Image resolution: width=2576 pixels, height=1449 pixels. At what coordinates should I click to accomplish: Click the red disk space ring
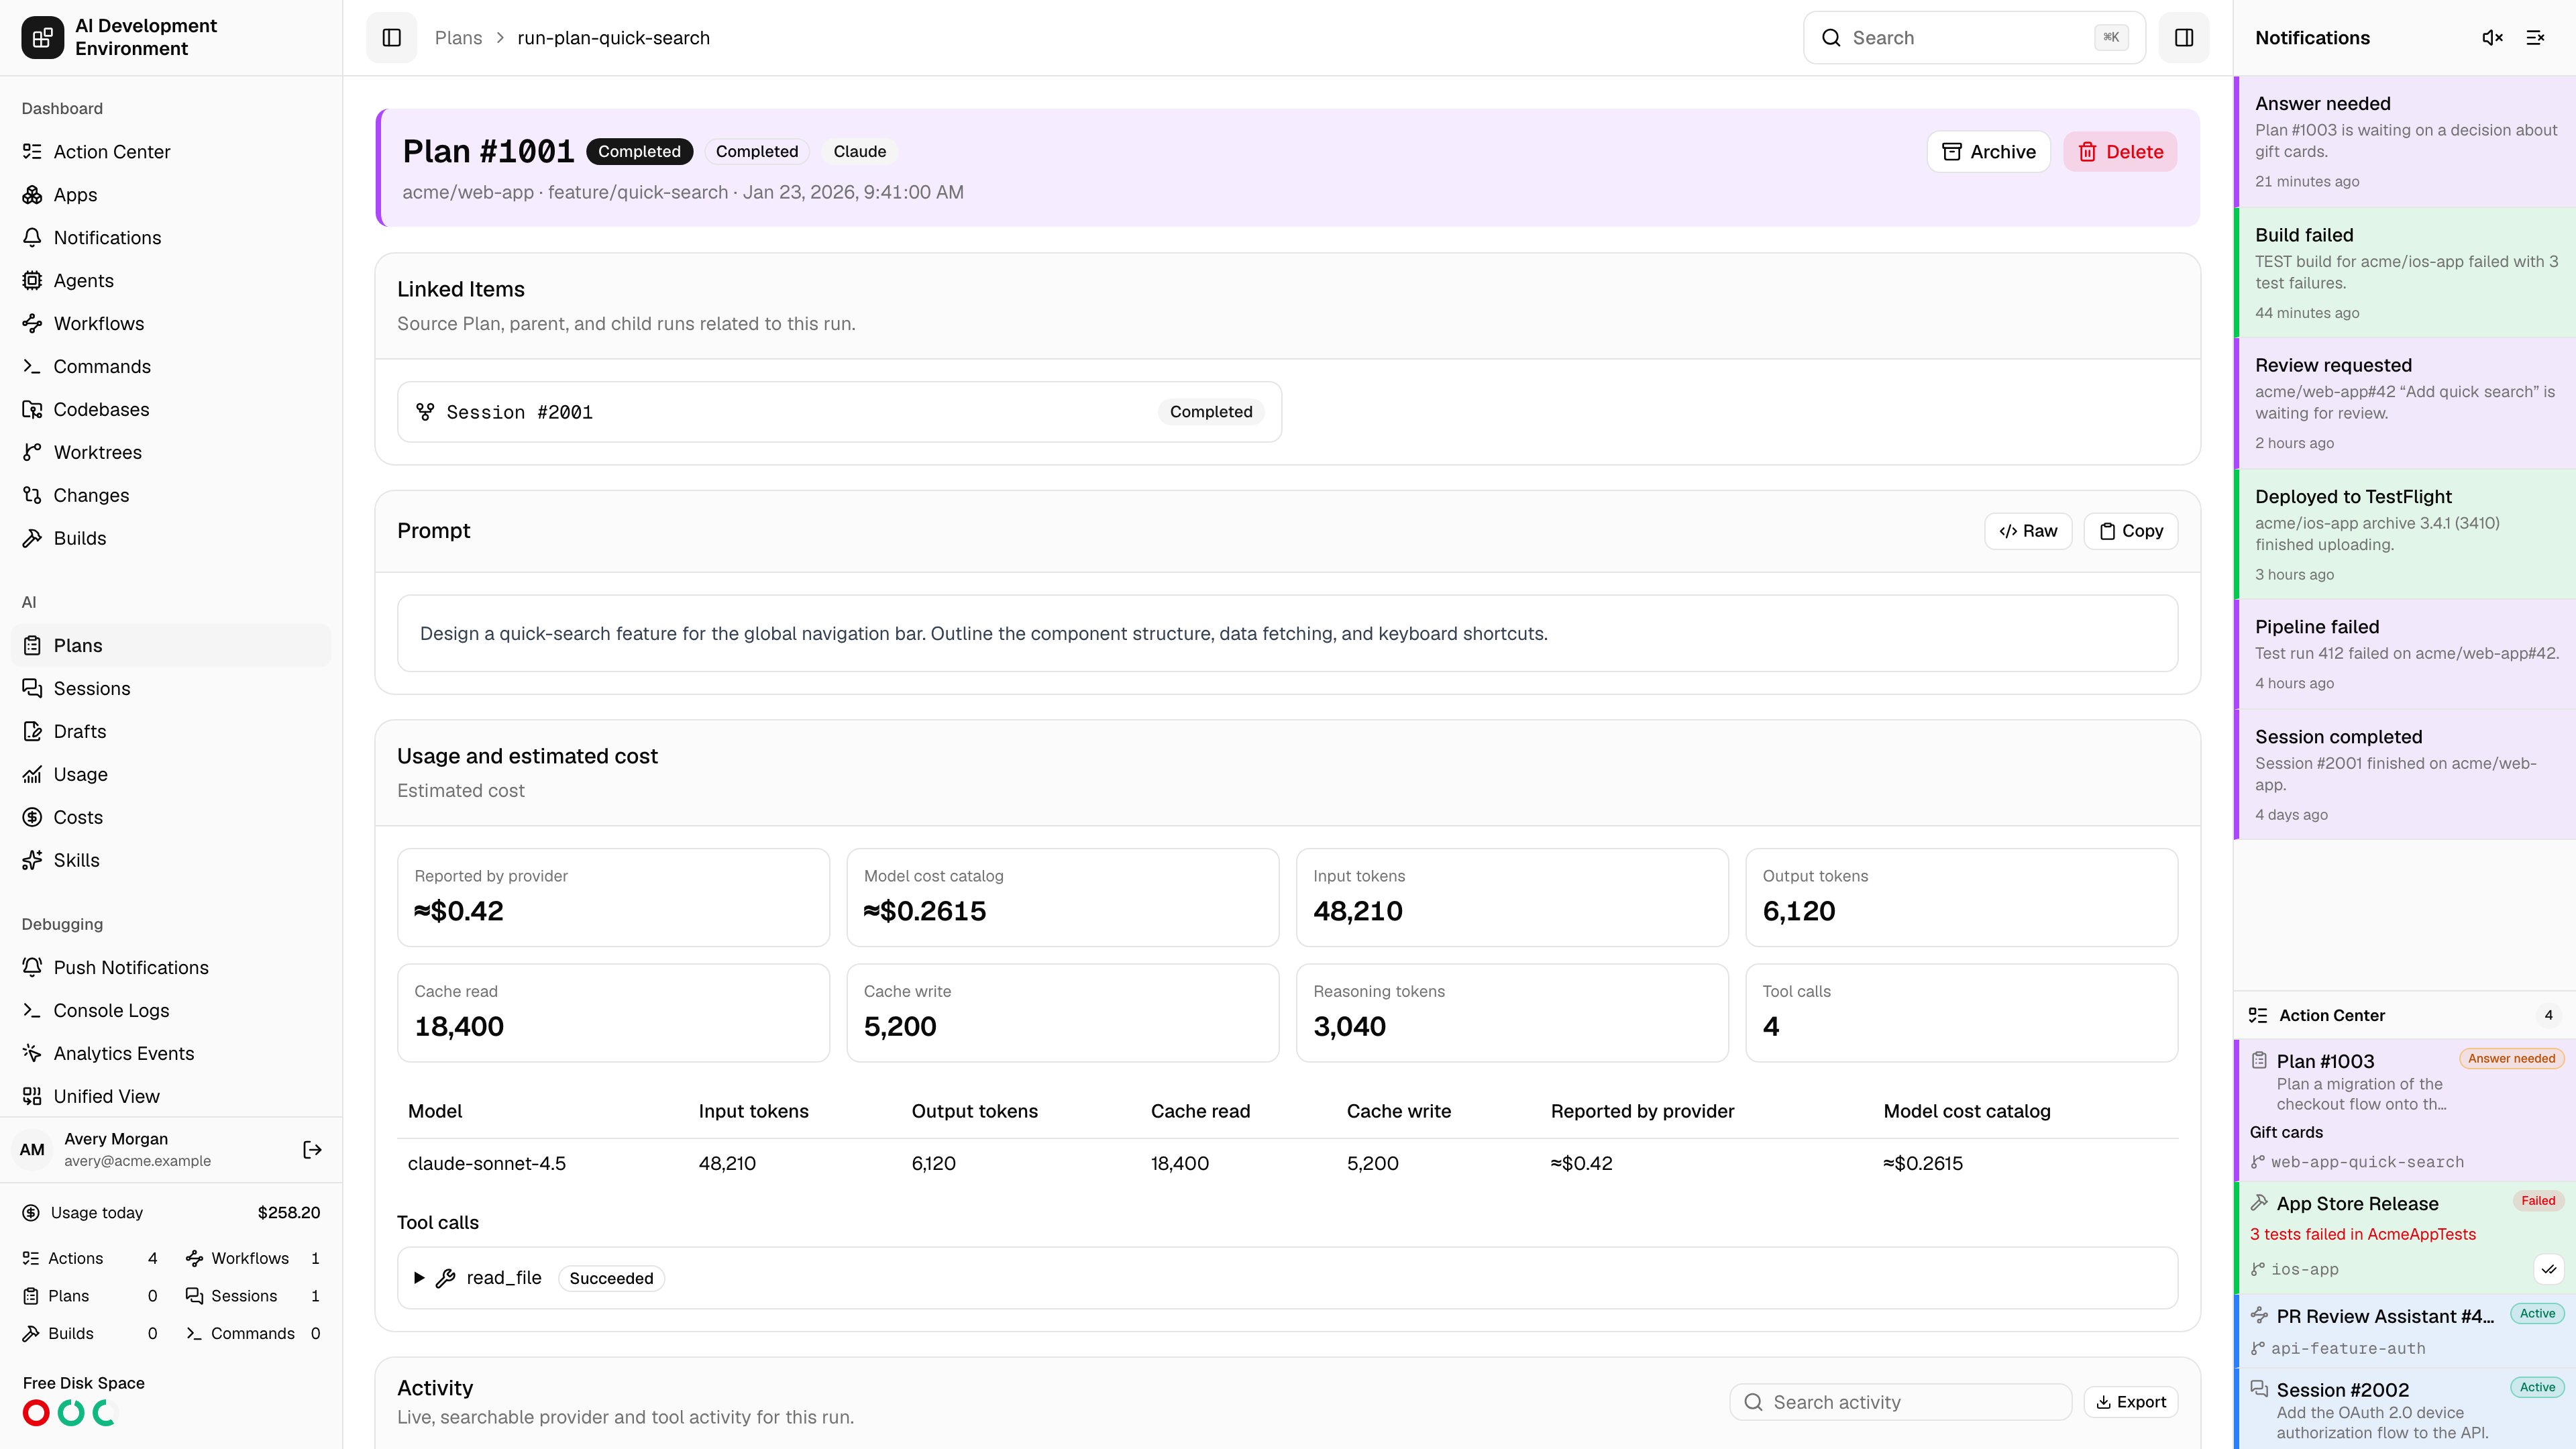[36, 1413]
